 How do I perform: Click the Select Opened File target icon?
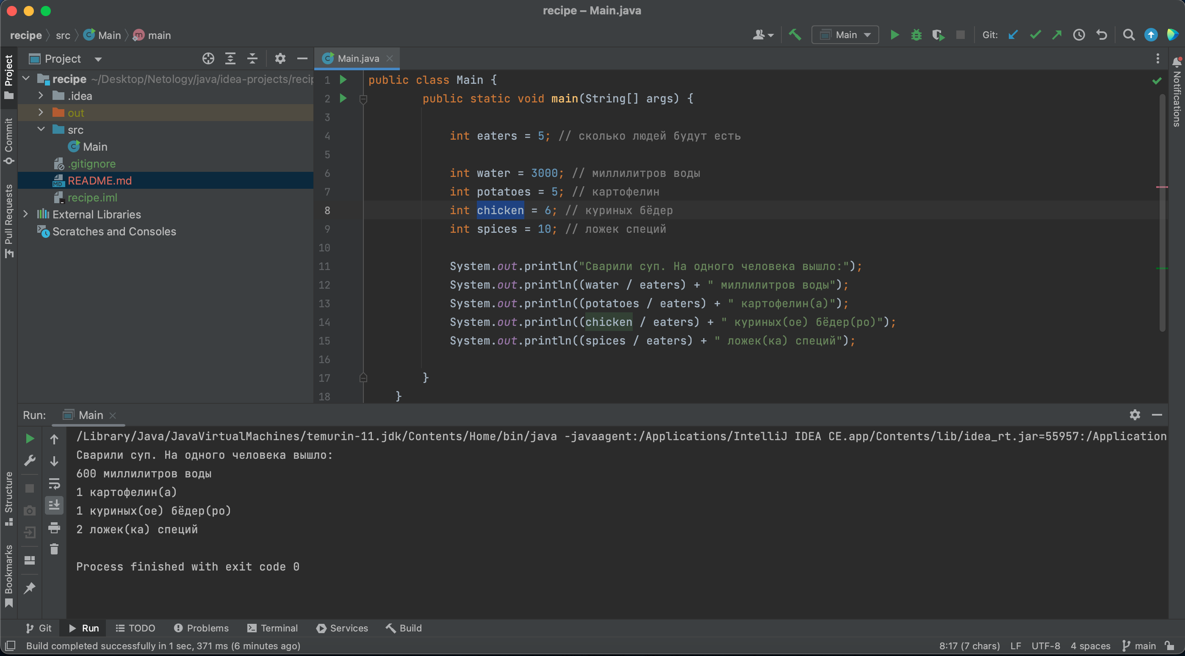[208, 59]
